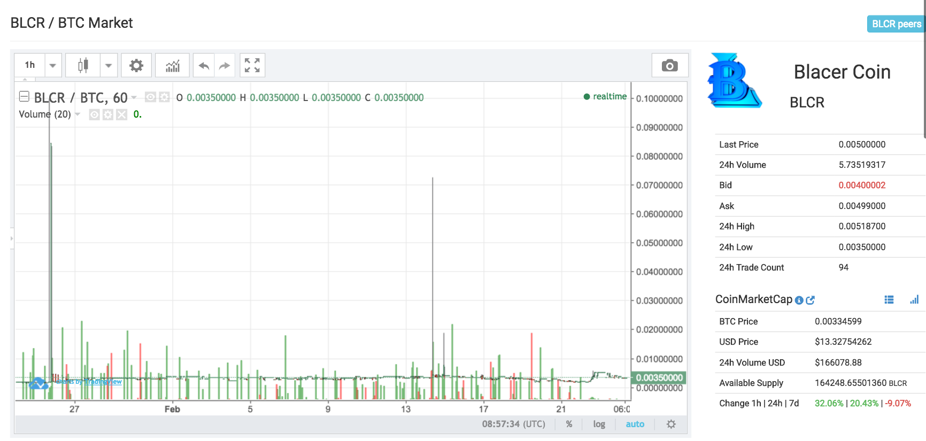Open the chart style dropdown arrow
The image size is (926, 441).
[x=109, y=66]
